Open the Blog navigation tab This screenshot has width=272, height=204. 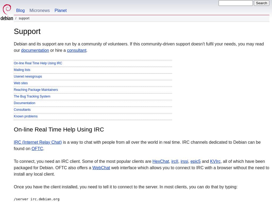[x=20, y=10]
